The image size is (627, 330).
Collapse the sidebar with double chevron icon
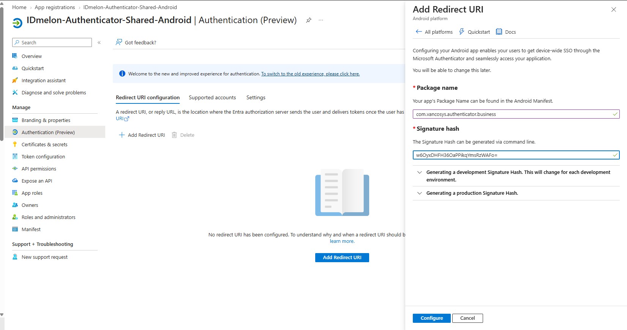(x=99, y=42)
